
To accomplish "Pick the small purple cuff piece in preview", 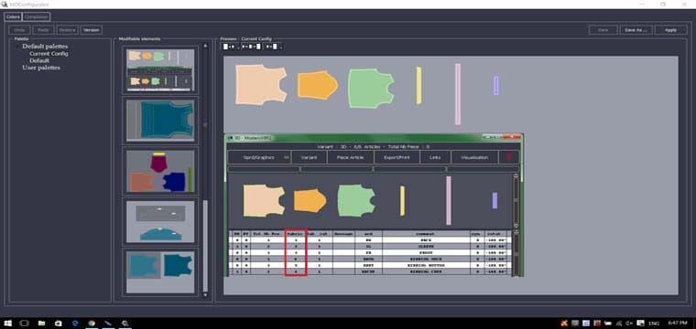I will pyautogui.click(x=495, y=86).
